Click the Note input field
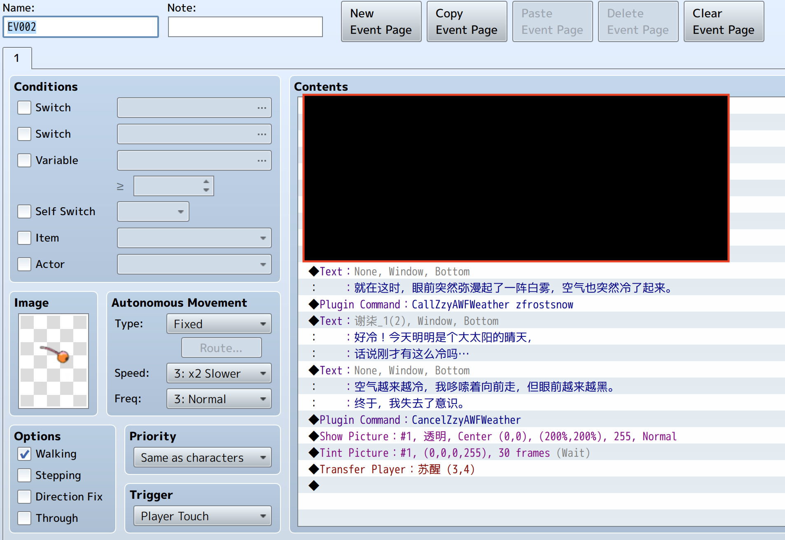Viewport: 785px width, 540px height. 245,27
